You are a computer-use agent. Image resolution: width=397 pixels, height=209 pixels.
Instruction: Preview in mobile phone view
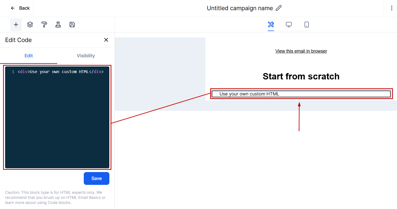tap(307, 25)
